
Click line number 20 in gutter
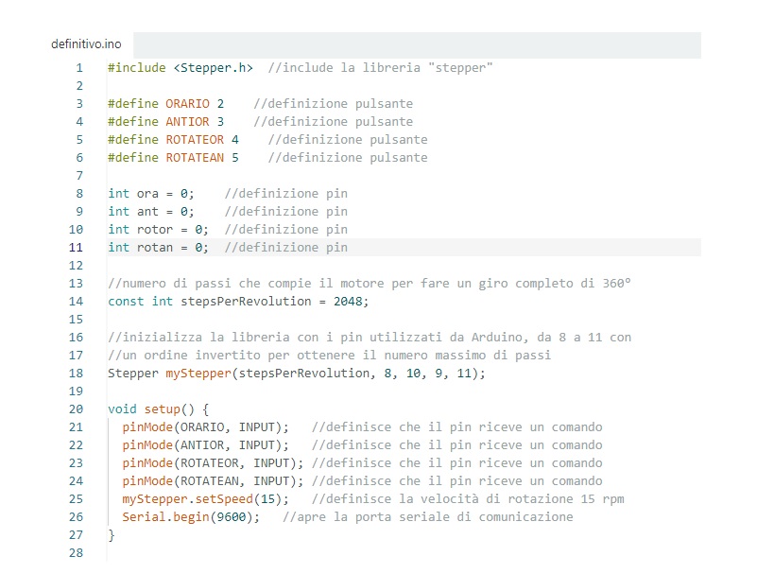pyautogui.click(x=76, y=409)
